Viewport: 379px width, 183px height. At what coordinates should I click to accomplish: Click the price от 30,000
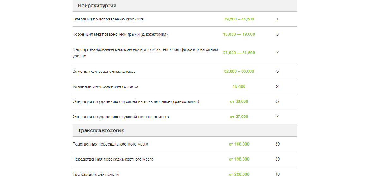click(x=239, y=102)
